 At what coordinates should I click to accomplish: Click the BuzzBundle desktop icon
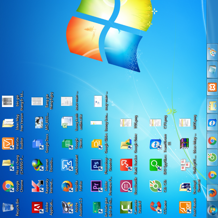pyautogui.click(x=126, y=186)
